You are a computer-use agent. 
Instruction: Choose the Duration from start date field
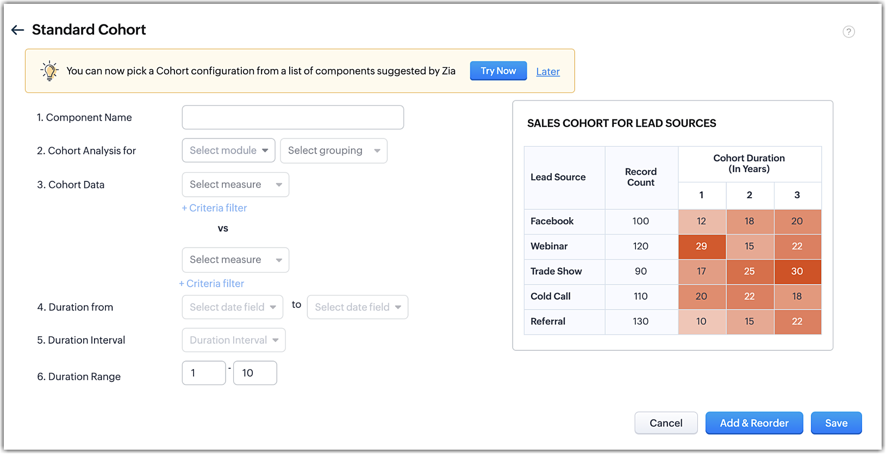click(232, 307)
